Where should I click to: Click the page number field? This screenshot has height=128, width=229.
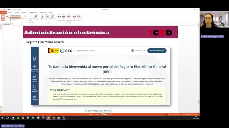pos(97,114)
